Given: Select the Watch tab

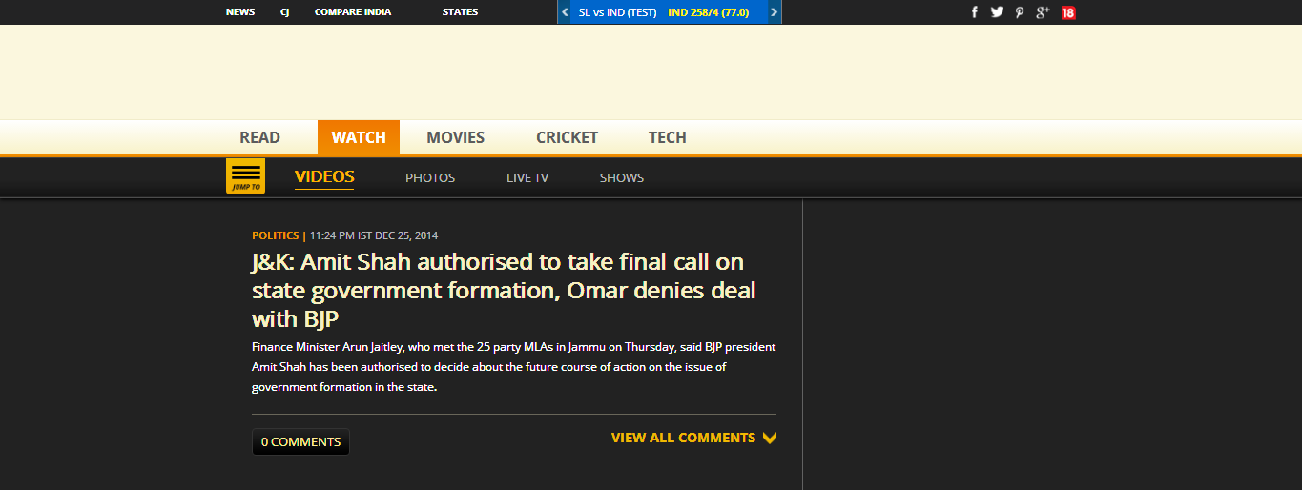Looking at the screenshot, I should [x=359, y=137].
